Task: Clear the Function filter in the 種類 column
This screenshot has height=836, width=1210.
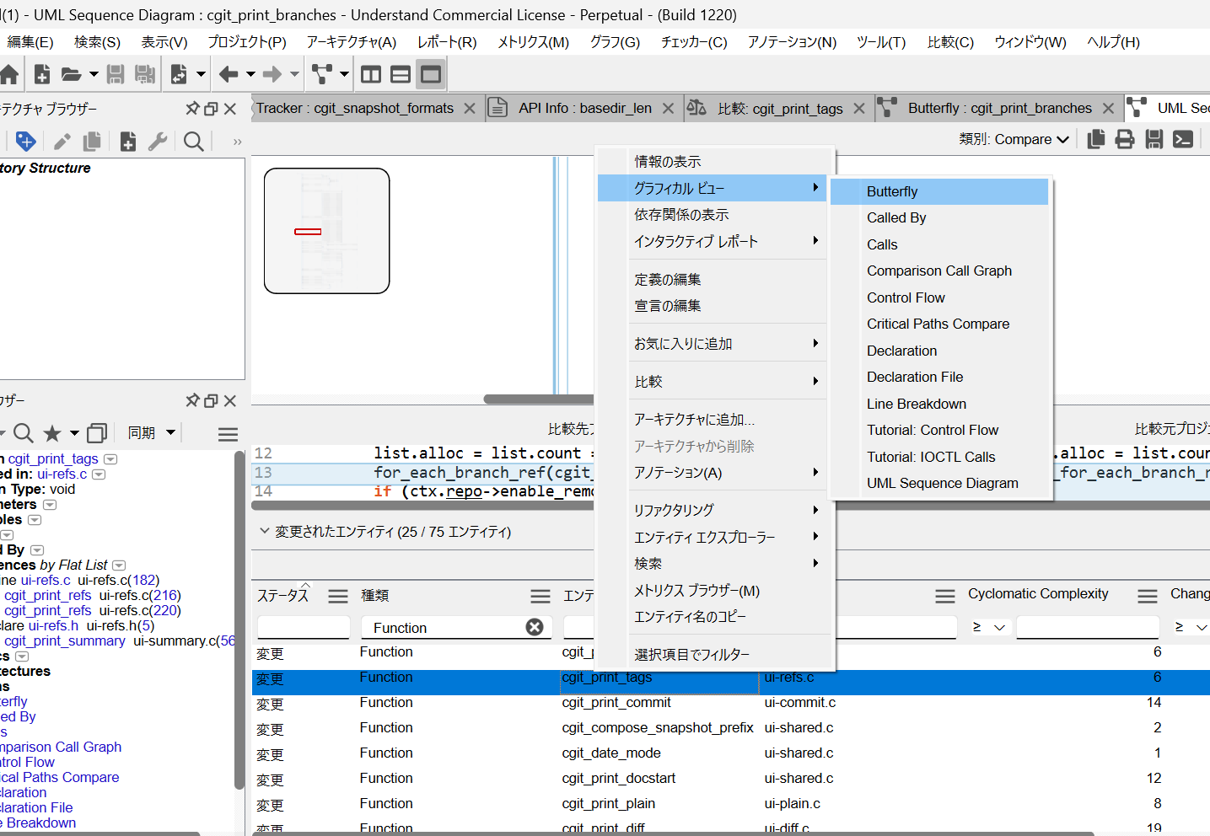Action: tap(534, 627)
